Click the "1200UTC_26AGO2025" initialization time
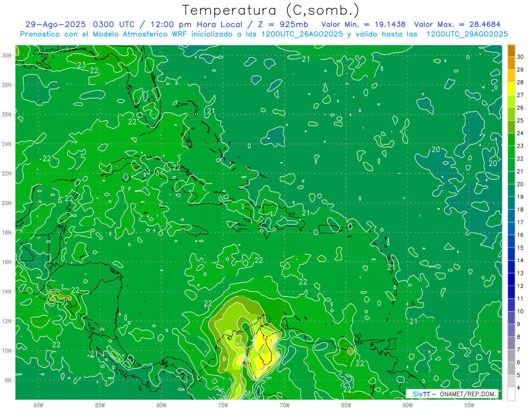The width and height of the screenshot is (532, 411). point(302,34)
